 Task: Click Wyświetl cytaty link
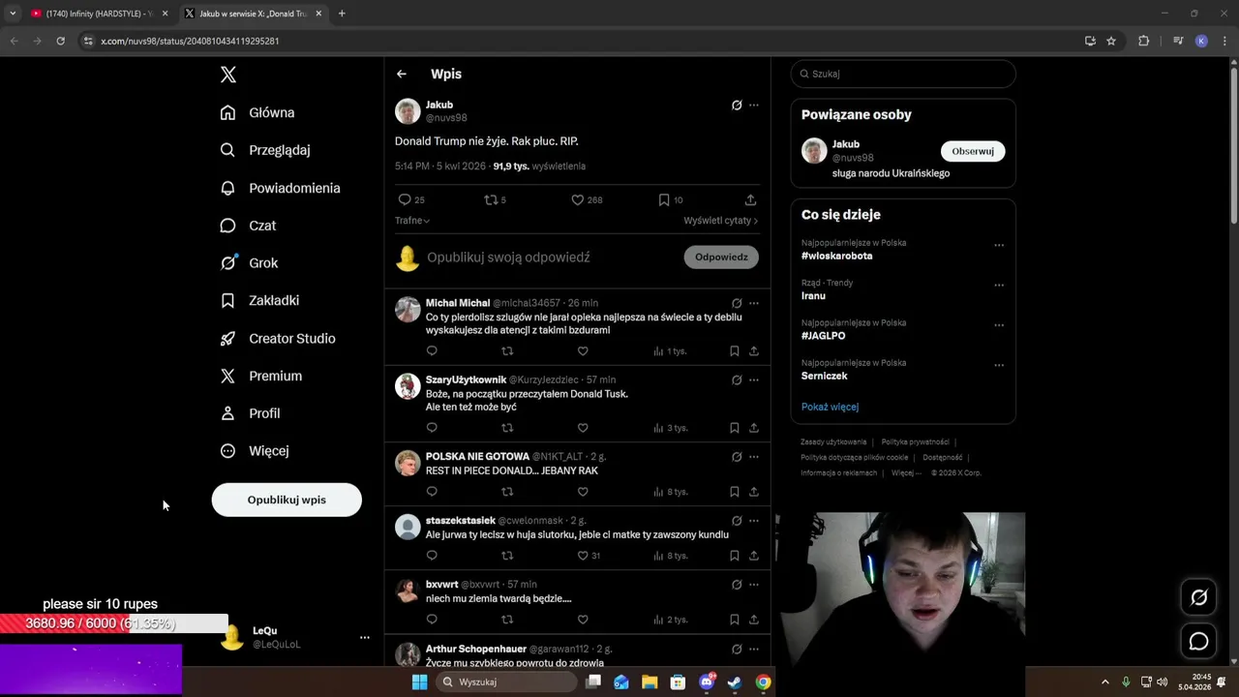720,221
